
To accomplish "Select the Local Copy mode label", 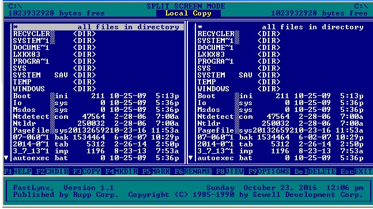I will tap(188, 13).
